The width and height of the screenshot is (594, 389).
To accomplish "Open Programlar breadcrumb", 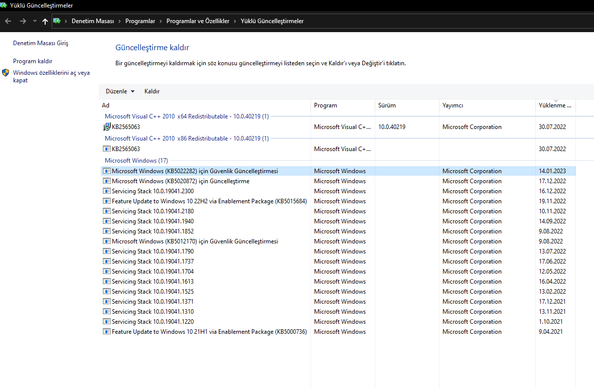I will coord(140,21).
